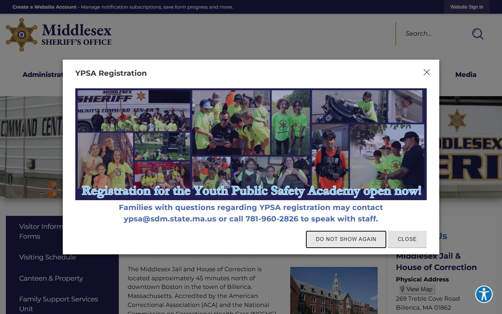Click the View Map button
Image resolution: width=502 pixels, height=314 pixels.
[416, 289]
